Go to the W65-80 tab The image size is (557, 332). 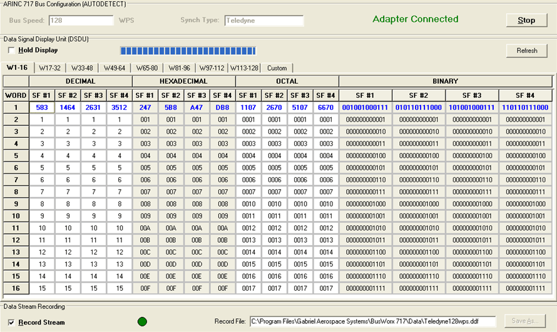[x=147, y=68]
